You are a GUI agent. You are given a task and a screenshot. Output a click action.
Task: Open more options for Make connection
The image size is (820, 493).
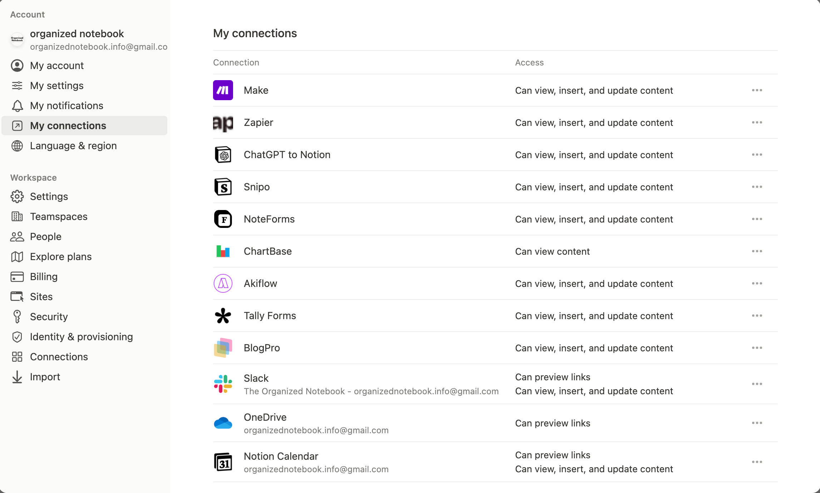757,90
